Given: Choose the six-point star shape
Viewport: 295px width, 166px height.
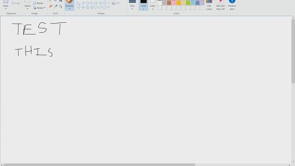Looking at the screenshot, I should tap(92, 7).
